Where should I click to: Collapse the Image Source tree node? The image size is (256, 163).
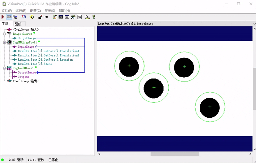tap(4, 34)
